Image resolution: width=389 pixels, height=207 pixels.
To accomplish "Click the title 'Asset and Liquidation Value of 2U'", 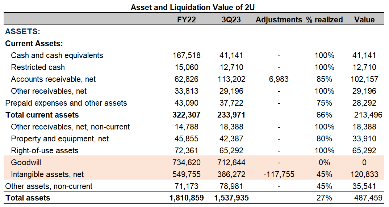I will [193, 7].
